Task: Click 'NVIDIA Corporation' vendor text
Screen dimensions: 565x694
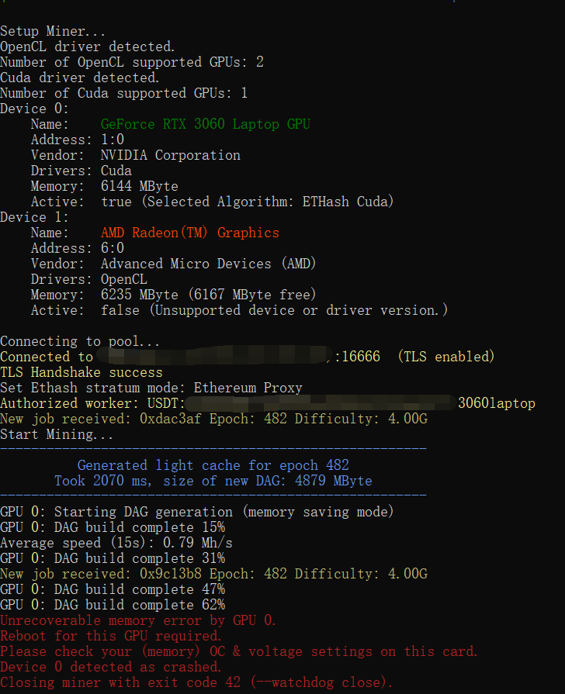Action: 171,155
